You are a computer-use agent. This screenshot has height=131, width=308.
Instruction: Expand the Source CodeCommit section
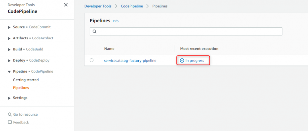(9, 27)
